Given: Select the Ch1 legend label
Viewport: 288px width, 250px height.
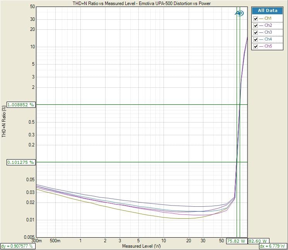Looking at the screenshot, I should [268, 19].
